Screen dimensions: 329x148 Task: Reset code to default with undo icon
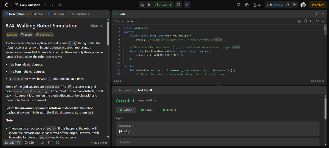coord(317,21)
